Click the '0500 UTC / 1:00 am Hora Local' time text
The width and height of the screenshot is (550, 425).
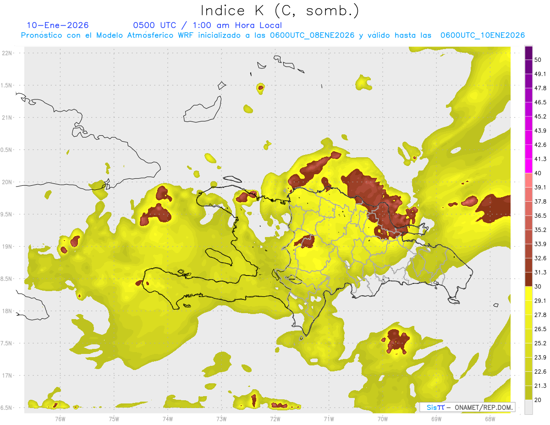point(207,25)
